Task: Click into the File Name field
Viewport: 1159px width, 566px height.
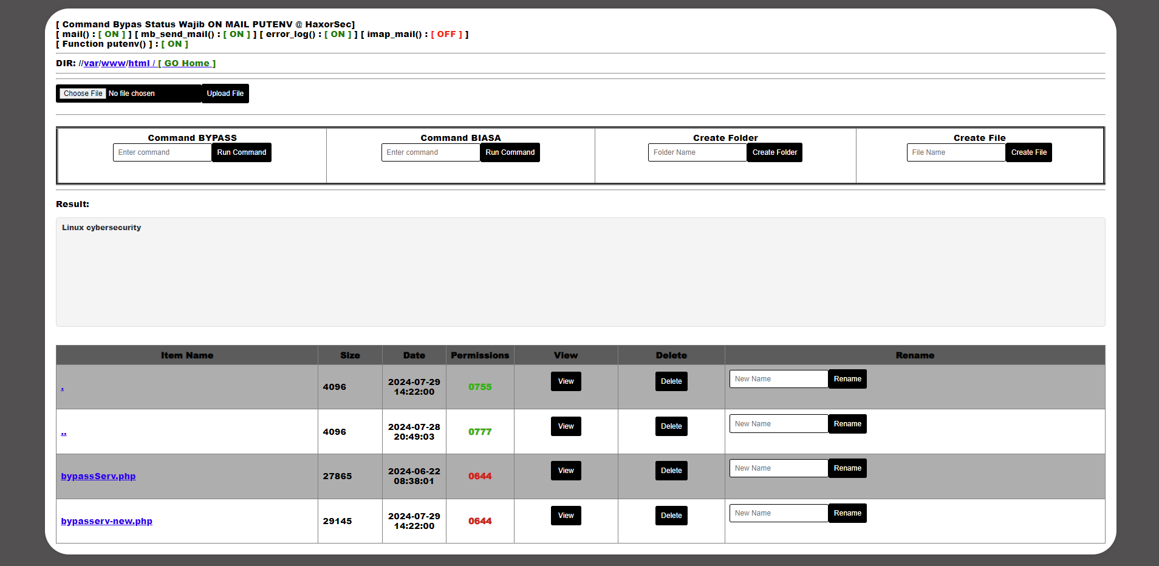Action: pyautogui.click(x=956, y=152)
